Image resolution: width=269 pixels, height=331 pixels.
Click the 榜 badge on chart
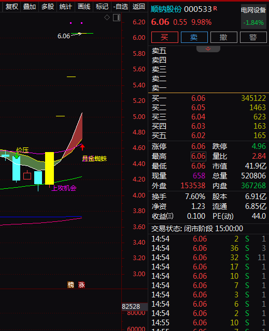tap(70, 285)
